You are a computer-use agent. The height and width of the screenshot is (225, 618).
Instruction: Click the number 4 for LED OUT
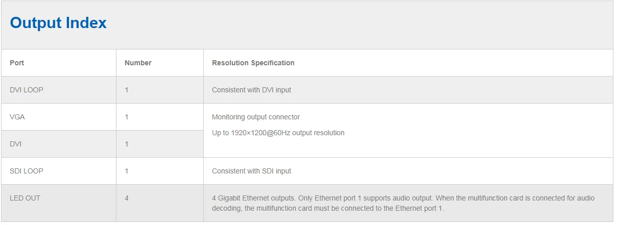coord(127,198)
